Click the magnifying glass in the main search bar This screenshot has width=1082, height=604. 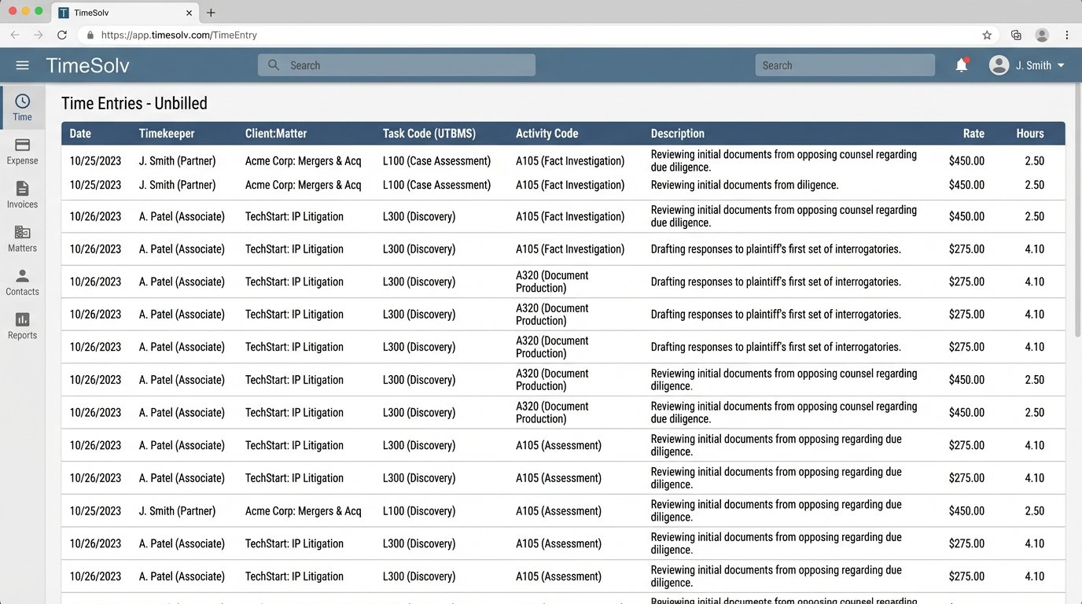(272, 64)
